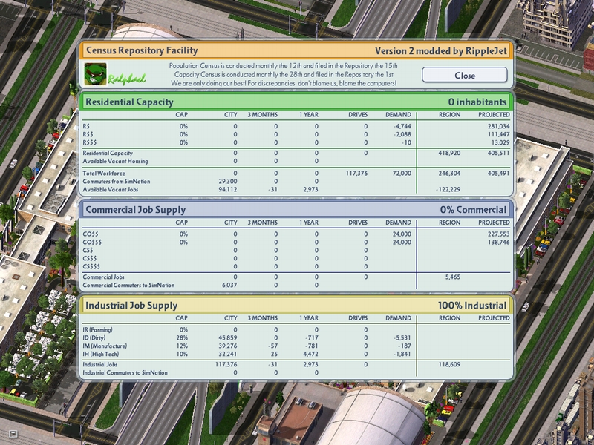The width and height of the screenshot is (594, 445).
Task: Select the R$$$ row label
Action: click(90, 142)
